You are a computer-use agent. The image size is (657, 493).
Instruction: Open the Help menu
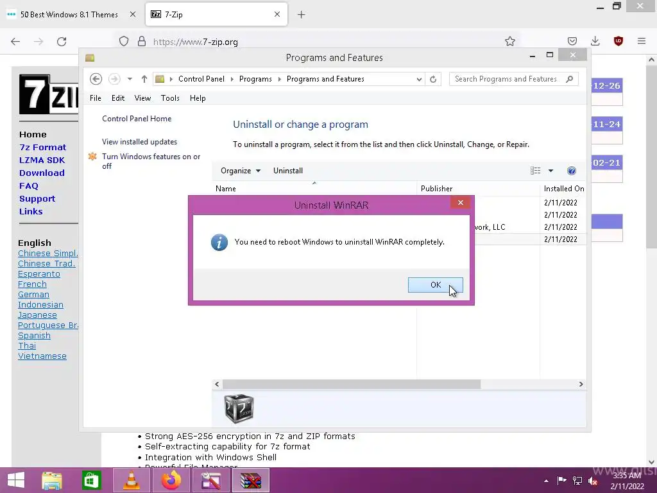coord(198,98)
